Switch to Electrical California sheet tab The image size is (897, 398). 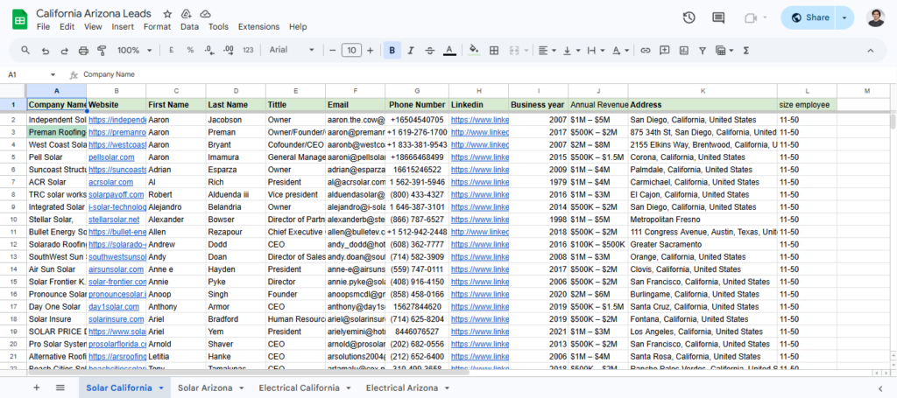tap(299, 388)
